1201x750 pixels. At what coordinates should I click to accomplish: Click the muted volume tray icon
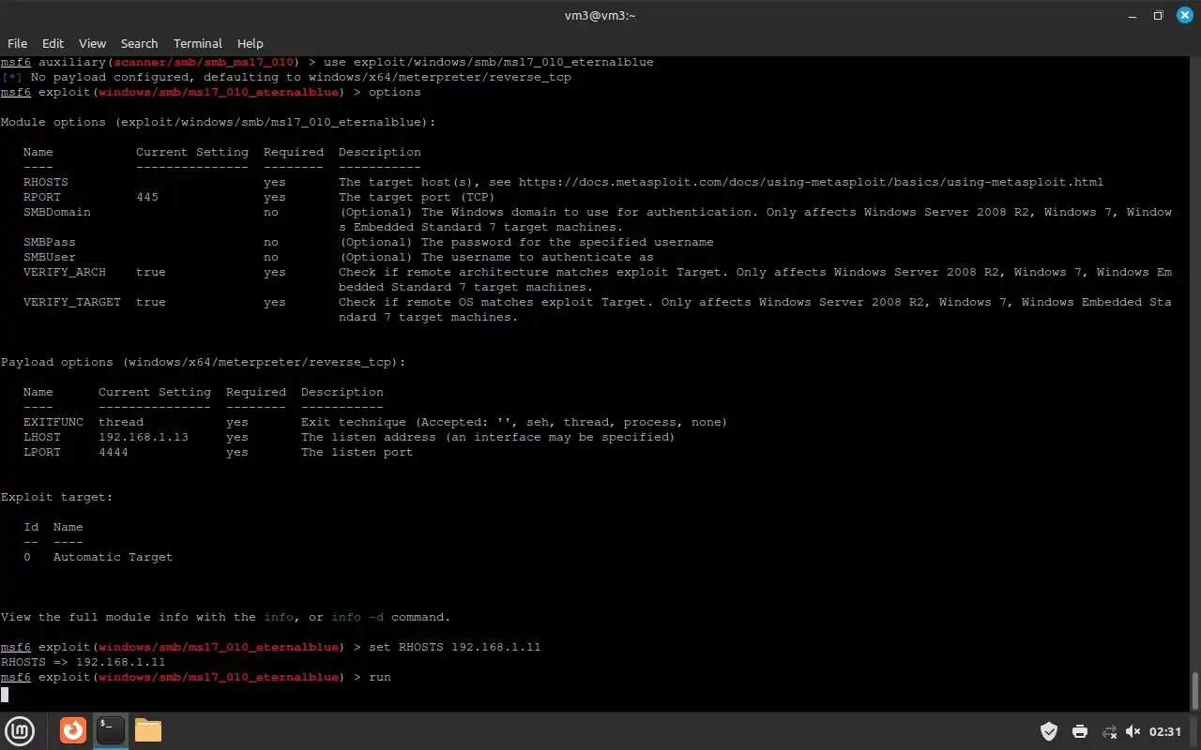tap(1133, 731)
